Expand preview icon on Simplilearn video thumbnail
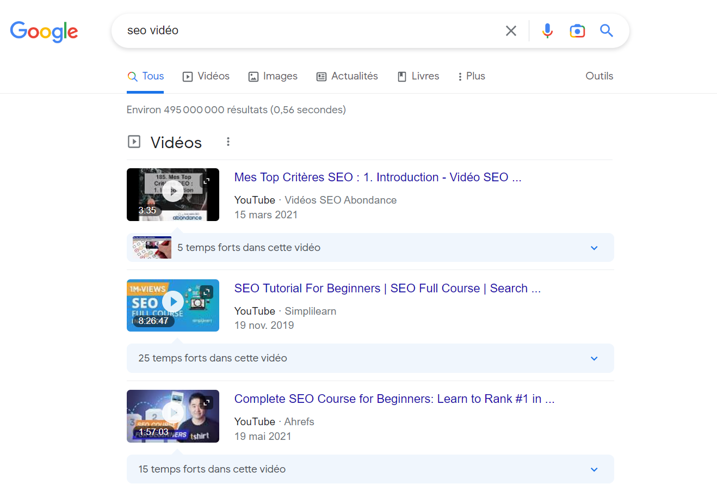Image resolution: width=717 pixels, height=484 pixels. (206, 292)
